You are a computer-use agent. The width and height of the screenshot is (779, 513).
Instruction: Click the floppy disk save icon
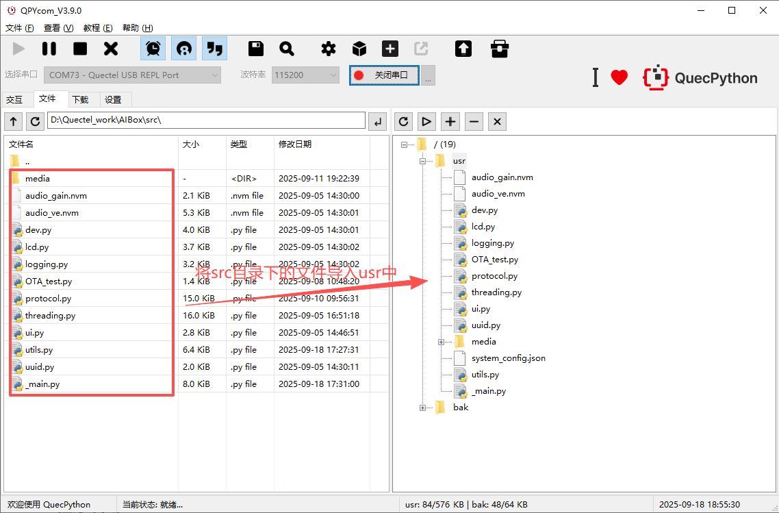(x=256, y=49)
